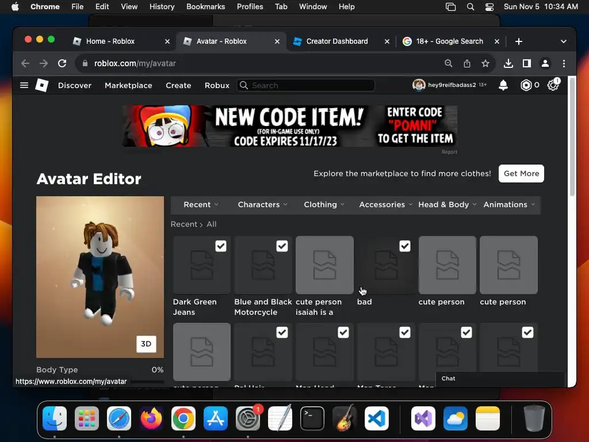Click the zoom magnifier icon in address bar

click(x=448, y=63)
